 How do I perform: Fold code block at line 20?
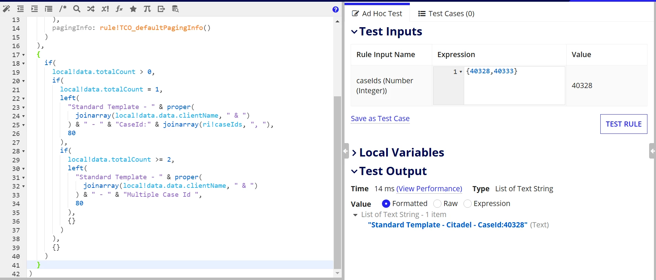pos(23,81)
